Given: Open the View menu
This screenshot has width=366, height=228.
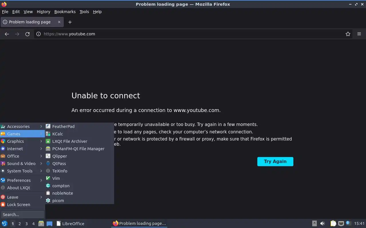Looking at the screenshot, I should (x=28, y=12).
